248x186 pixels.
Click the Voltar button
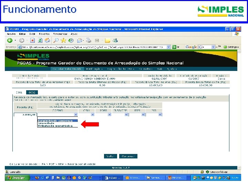click(x=111, y=156)
